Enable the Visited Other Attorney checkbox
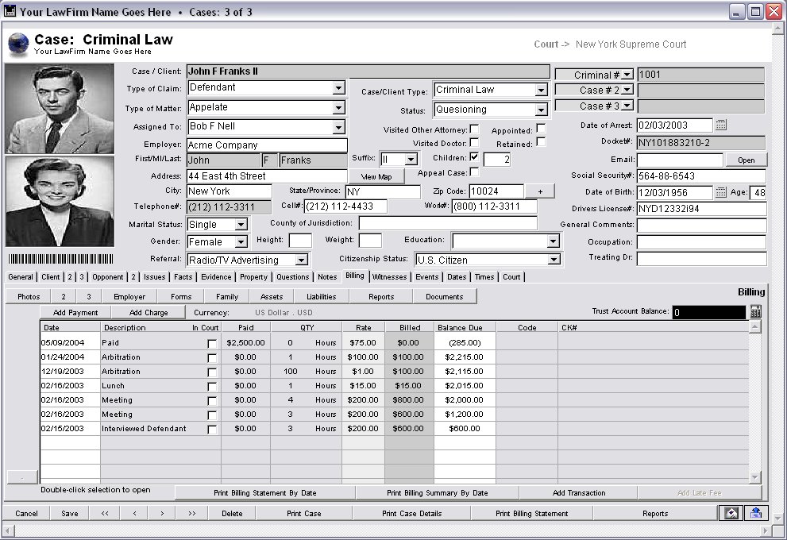The height and width of the screenshot is (540, 787). pyautogui.click(x=474, y=129)
